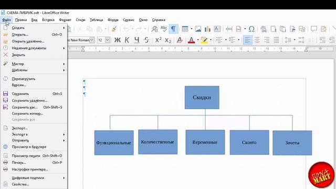Toggle Center alignment button
This screenshot has width=336, height=189.
[257, 40]
